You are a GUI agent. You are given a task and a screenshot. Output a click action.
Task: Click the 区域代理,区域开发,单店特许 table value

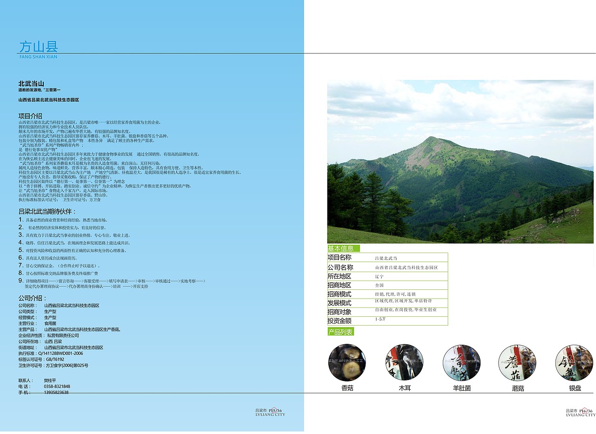point(403,301)
